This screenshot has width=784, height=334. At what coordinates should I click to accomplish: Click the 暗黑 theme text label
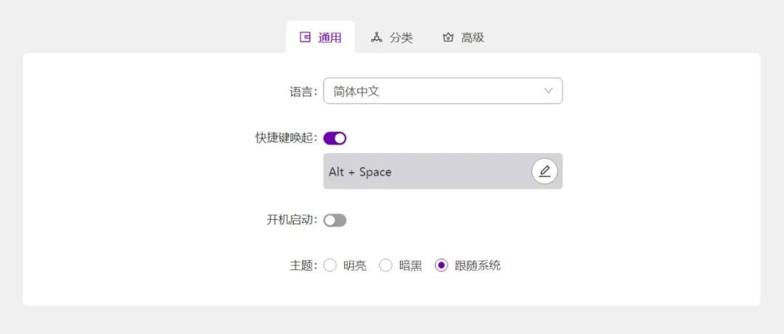tap(410, 266)
